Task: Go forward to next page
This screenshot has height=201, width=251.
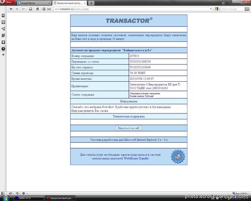Action: tap(17, 9)
